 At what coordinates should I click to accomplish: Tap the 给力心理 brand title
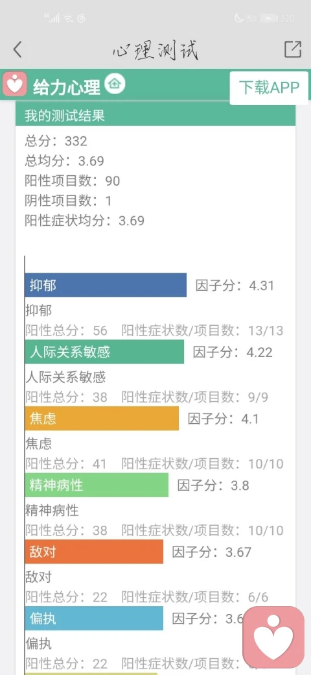tap(67, 87)
